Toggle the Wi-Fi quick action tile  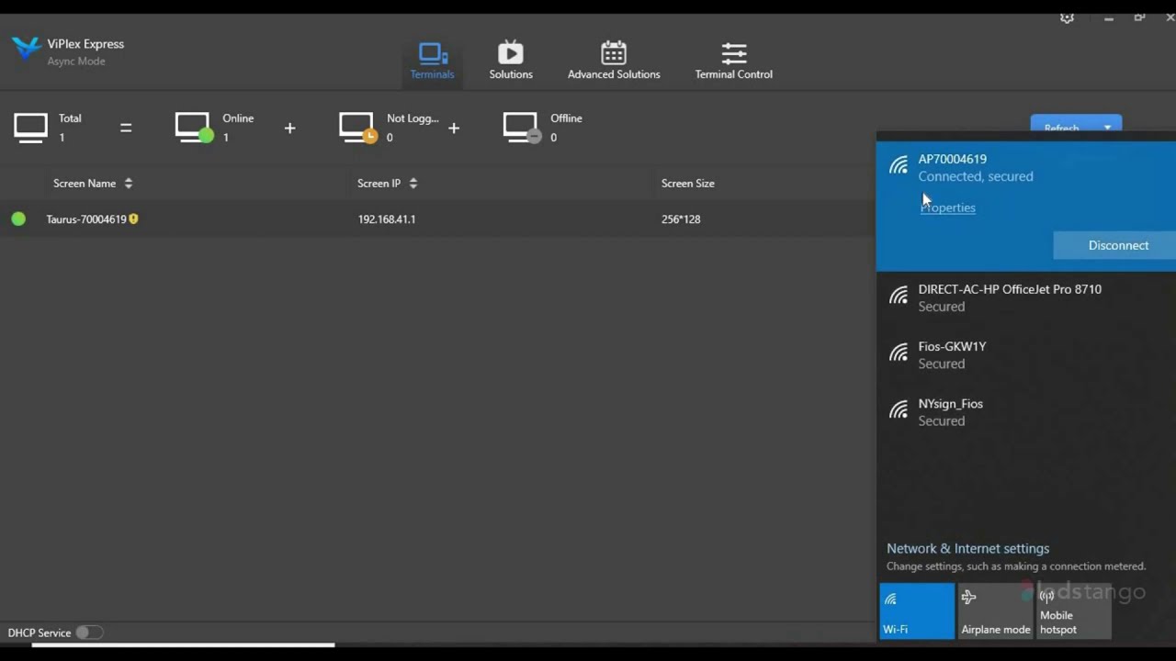coord(917,611)
